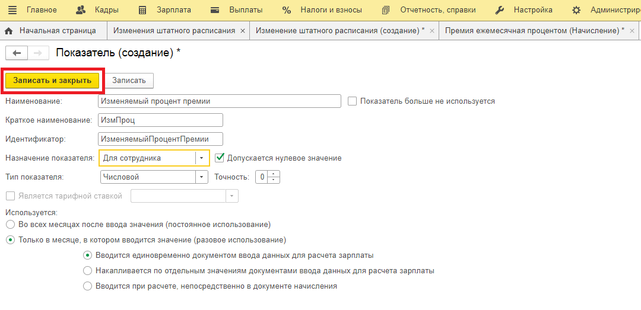This screenshot has height=310, width=641.
Task: Select 'Во всех месяцах после ввода значения' radio
Action: (x=9, y=225)
